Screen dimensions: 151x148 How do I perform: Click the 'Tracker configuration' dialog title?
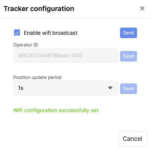(39, 9)
